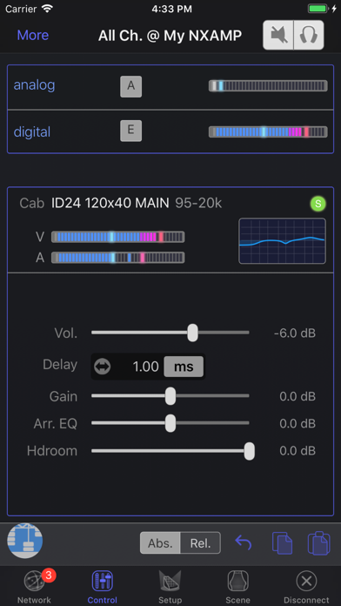This screenshot has width=341, height=606.
Task: Switch to the Setup tab
Action: tap(170, 588)
